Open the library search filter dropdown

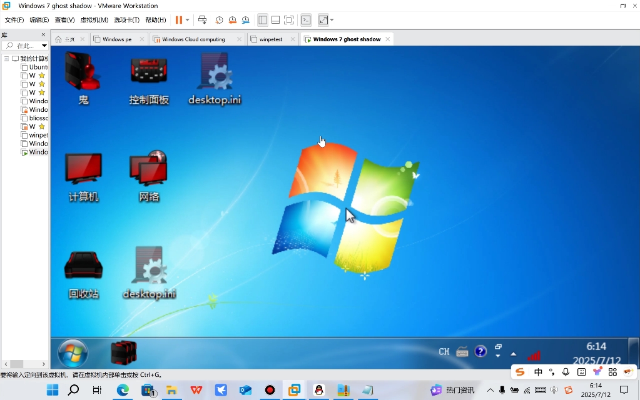(44, 46)
